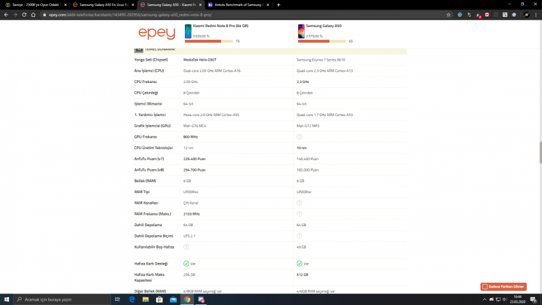Viewport: 542px width, 305px height.
Task: Click Samsung Hafıza Kartı Desteği check icon
Action: (x=299, y=263)
